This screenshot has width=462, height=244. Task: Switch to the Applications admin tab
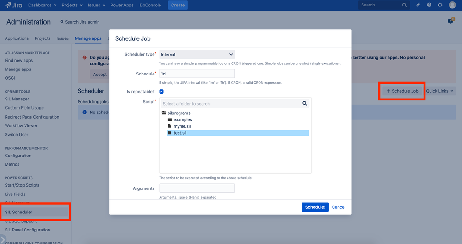click(17, 38)
